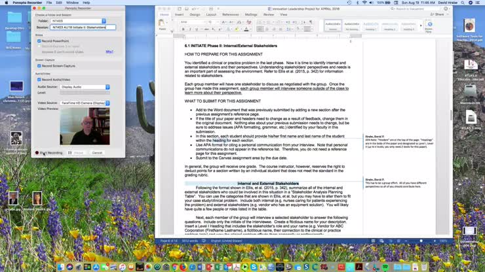Click the Paste clipboard icon in Word

click(161, 23)
